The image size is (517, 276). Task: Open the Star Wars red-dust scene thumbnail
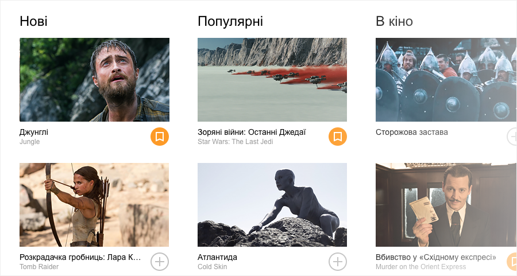pos(272,80)
